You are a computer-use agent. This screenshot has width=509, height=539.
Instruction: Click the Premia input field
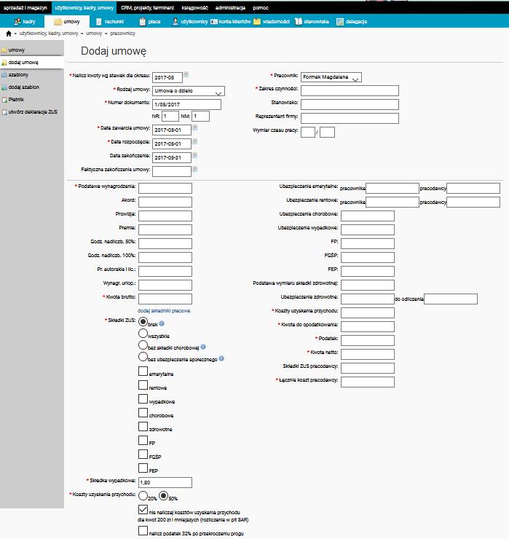pyautogui.click(x=165, y=229)
